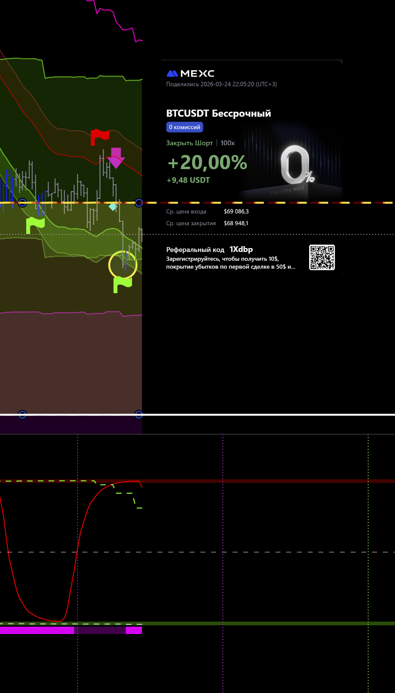Screen dimensions: 395x693
Task: Select the green flag below yellow circle
Action: [122, 284]
